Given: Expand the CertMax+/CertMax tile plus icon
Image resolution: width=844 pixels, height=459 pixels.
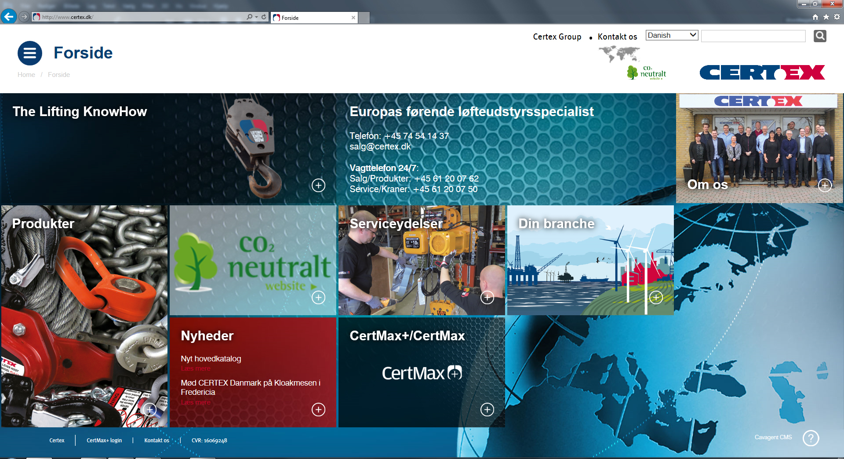Looking at the screenshot, I should (x=487, y=410).
